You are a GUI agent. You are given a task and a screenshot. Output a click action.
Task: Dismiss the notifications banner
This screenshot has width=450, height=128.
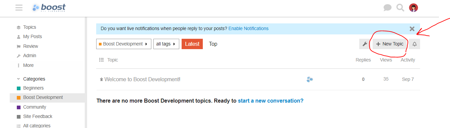point(412,29)
